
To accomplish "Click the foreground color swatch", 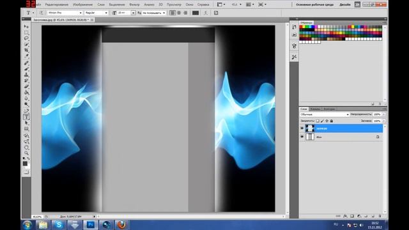I will point(25,164).
